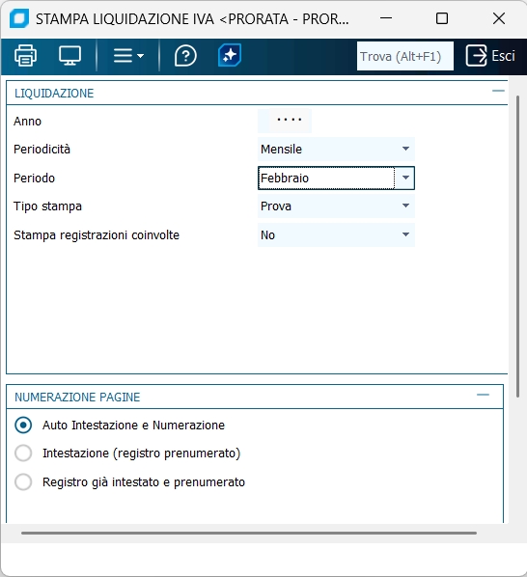Click the Esci exit arrow icon
Image resolution: width=527 pixels, height=577 pixels.
[476, 56]
